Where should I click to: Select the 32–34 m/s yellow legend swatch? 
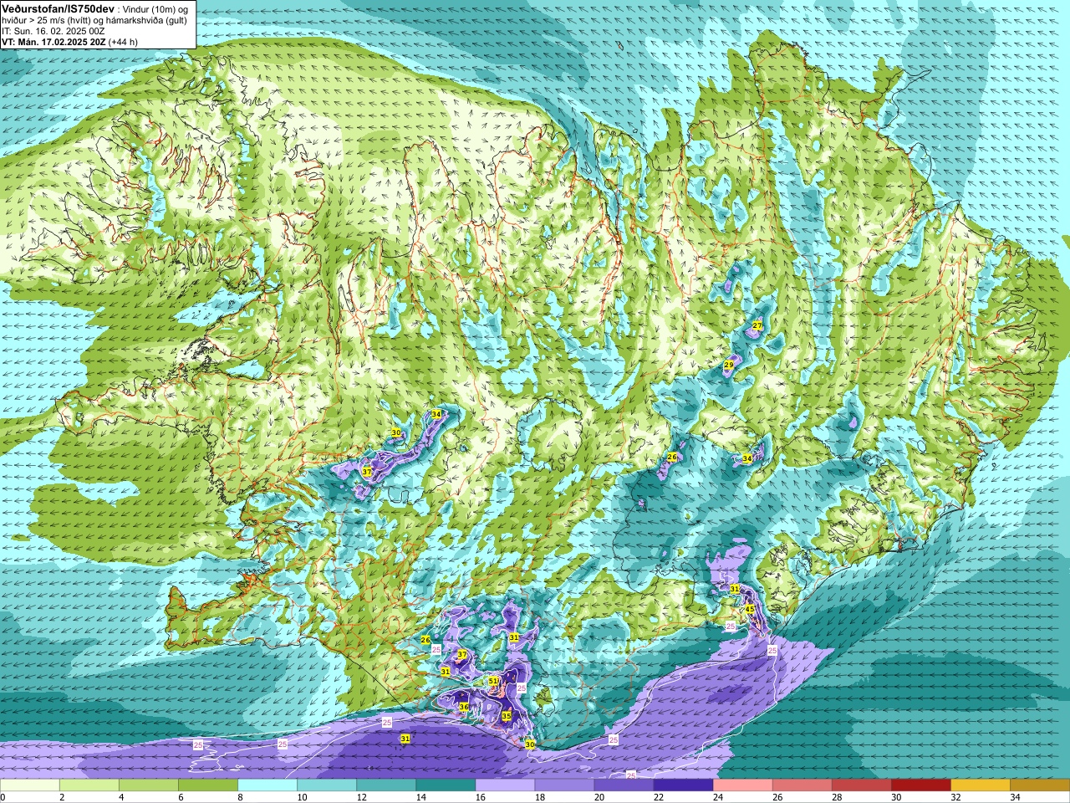(980, 785)
